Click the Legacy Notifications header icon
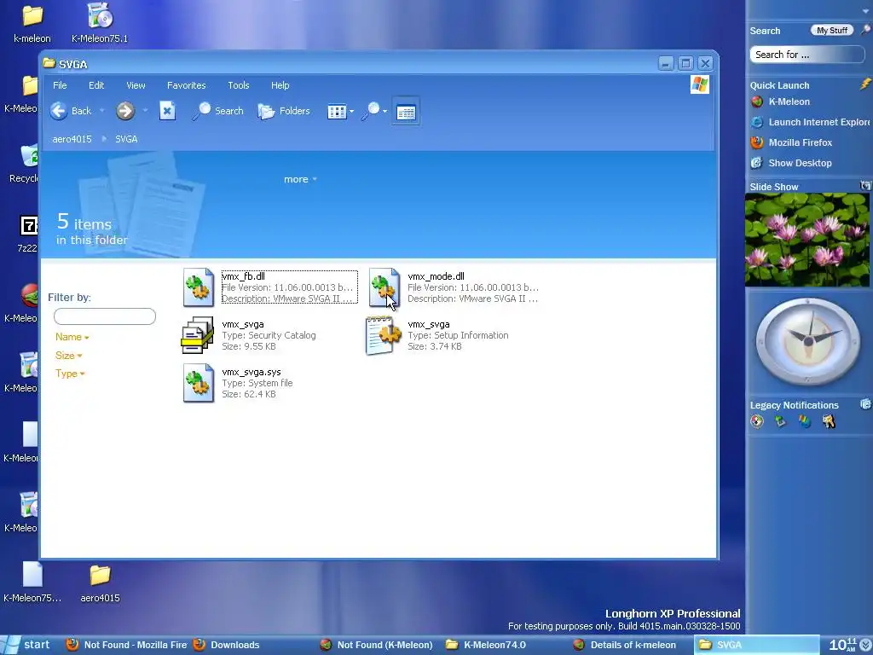This screenshot has width=873, height=655. [x=866, y=404]
